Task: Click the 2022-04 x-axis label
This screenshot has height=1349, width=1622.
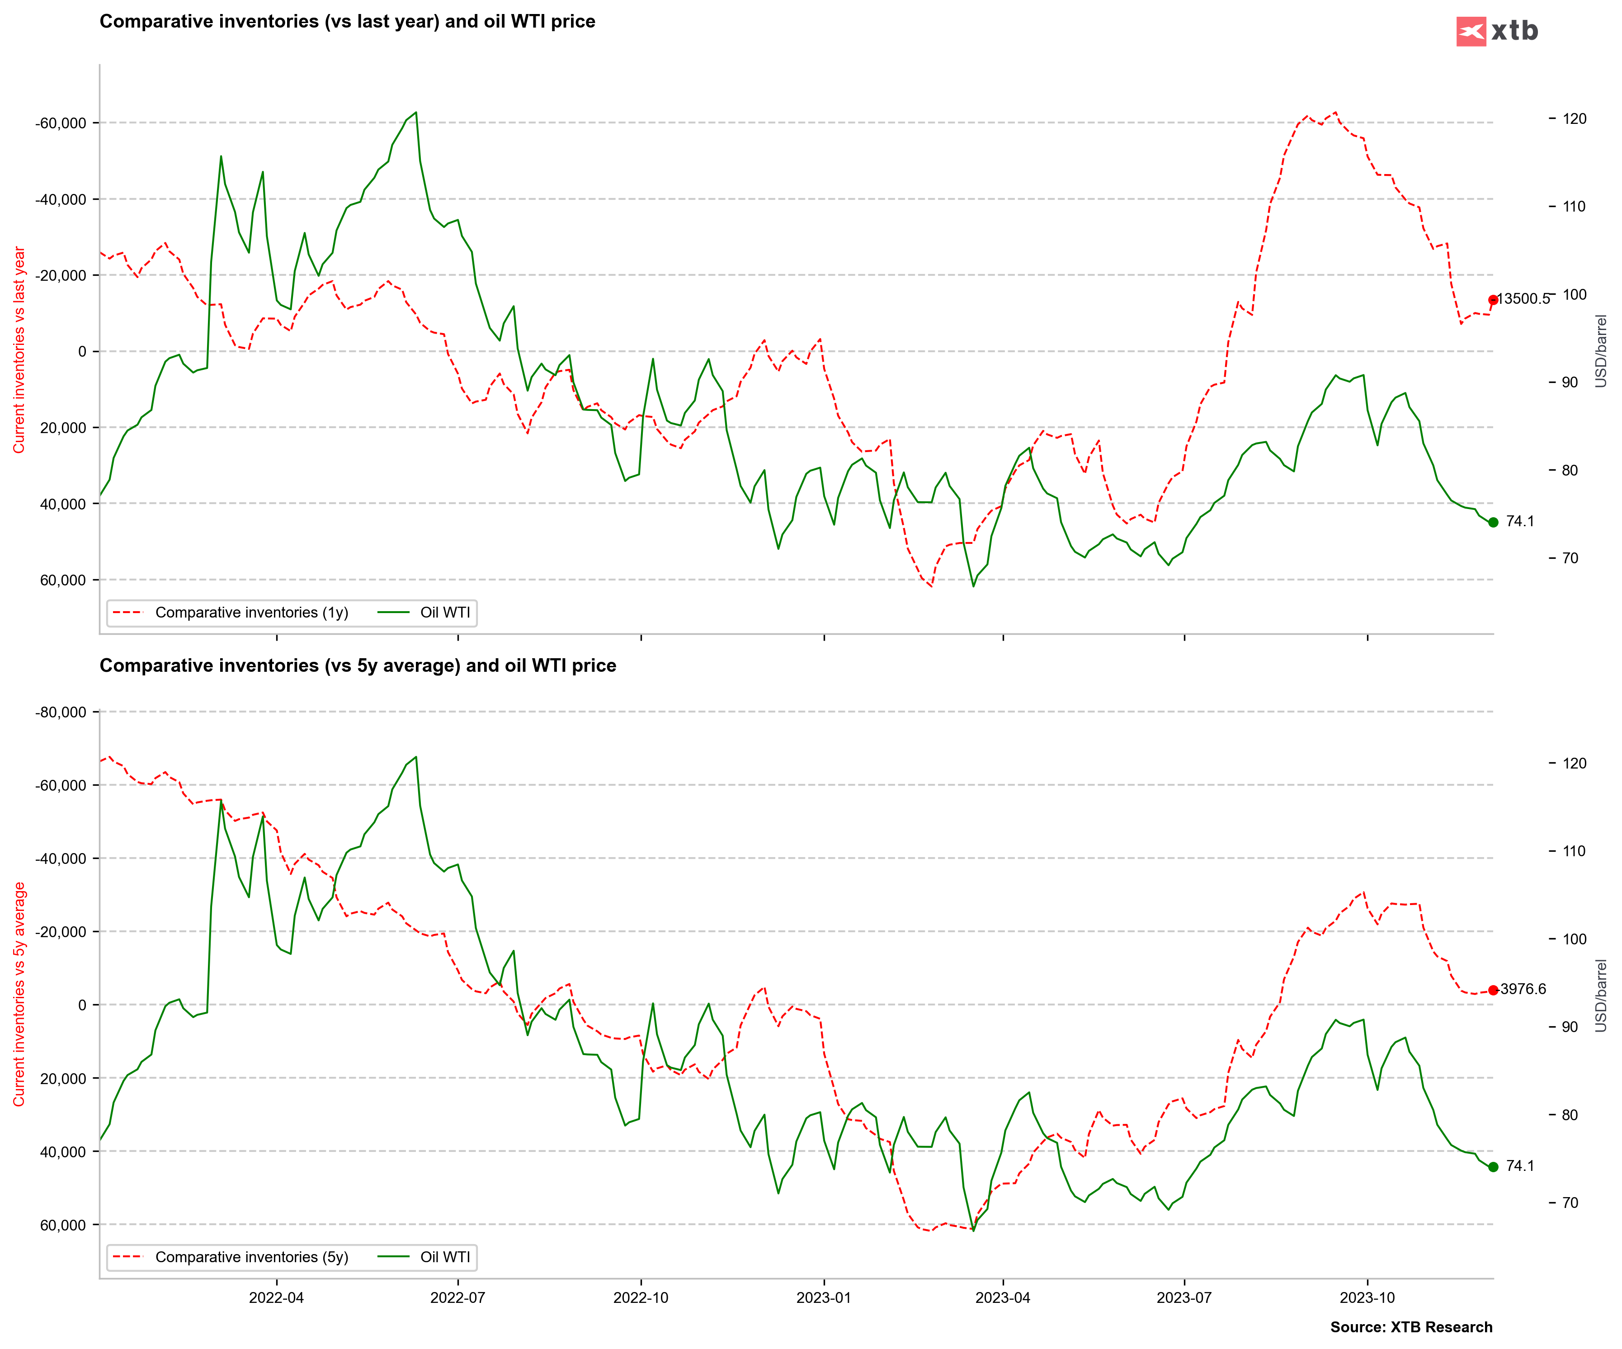Action: (x=277, y=1297)
